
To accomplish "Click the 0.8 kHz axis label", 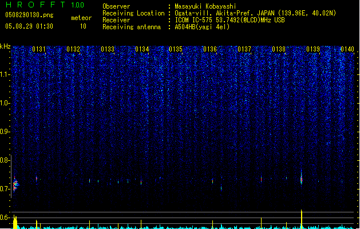I will tap(5, 160).
